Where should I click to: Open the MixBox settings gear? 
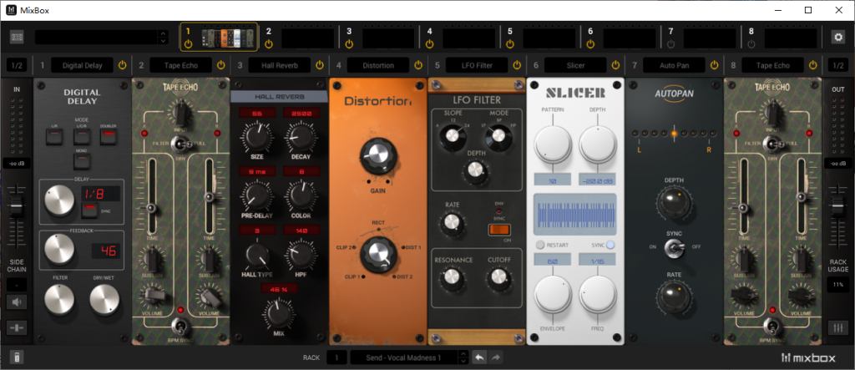click(x=837, y=37)
